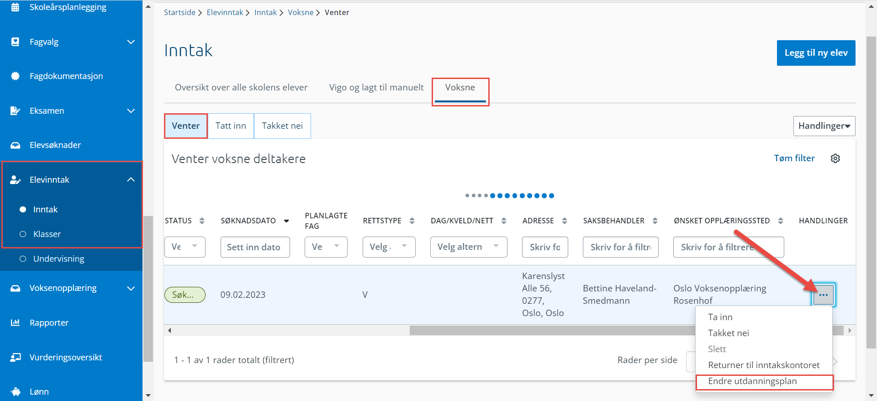Open the RETTSTYPE filter dropdown
The width and height of the screenshot is (877, 401).
[x=389, y=247]
